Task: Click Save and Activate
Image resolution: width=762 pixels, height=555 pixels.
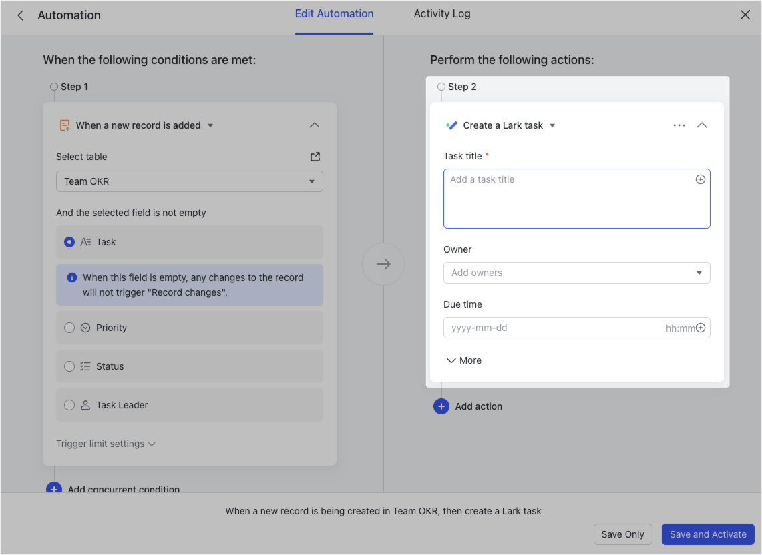Action: click(x=708, y=534)
